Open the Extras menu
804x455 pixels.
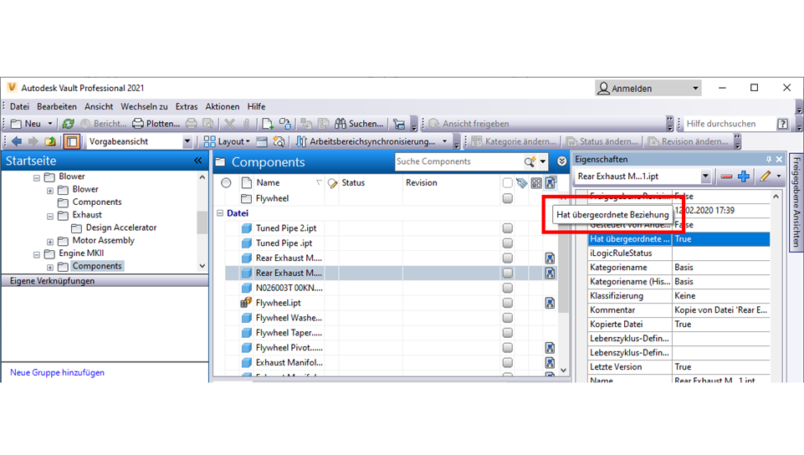(187, 106)
